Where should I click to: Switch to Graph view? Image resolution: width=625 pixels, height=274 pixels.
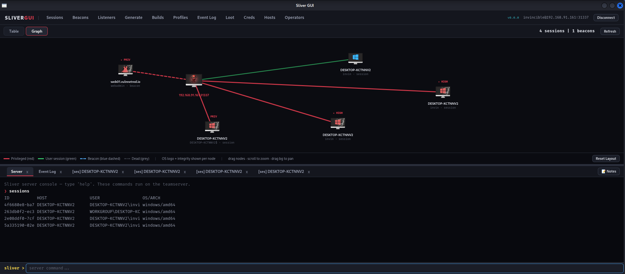pos(37,31)
